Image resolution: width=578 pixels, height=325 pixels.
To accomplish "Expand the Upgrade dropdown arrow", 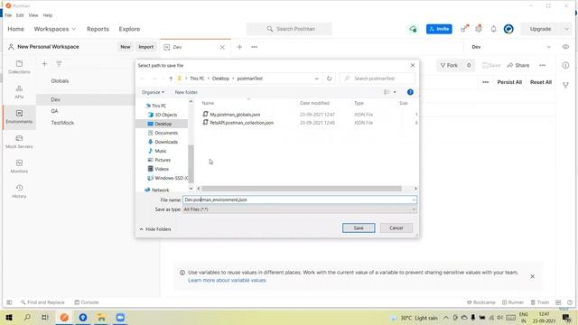I will (x=566, y=29).
